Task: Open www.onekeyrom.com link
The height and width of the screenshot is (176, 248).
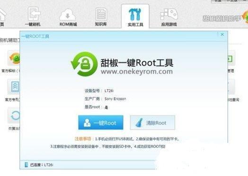Action: (137, 71)
